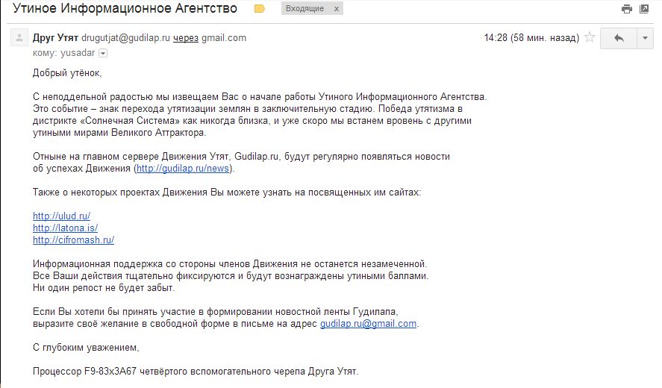Open the cifromash.ru link
Viewport: 662px width, 388px height.
(x=73, y=240)
